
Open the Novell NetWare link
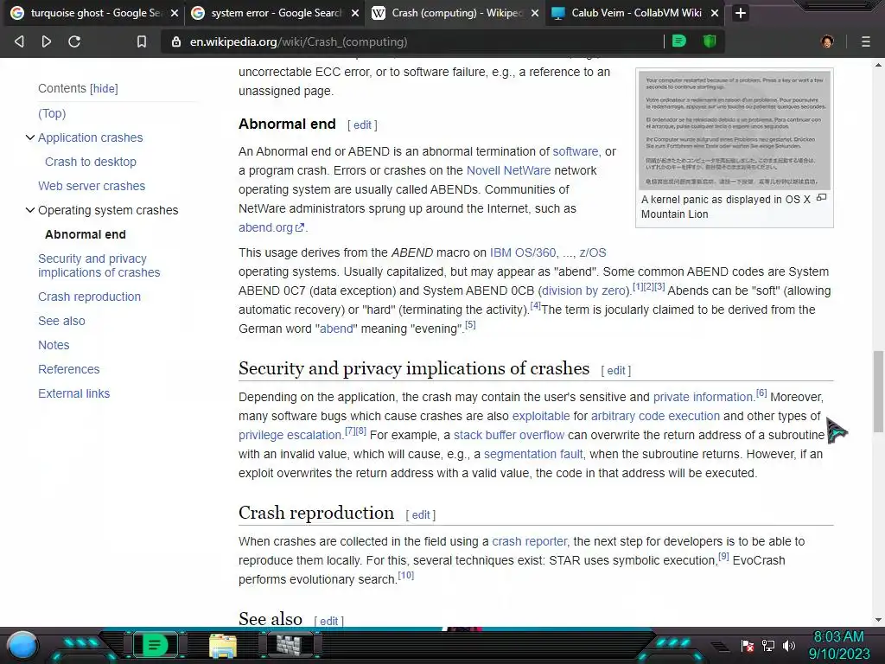508,170
